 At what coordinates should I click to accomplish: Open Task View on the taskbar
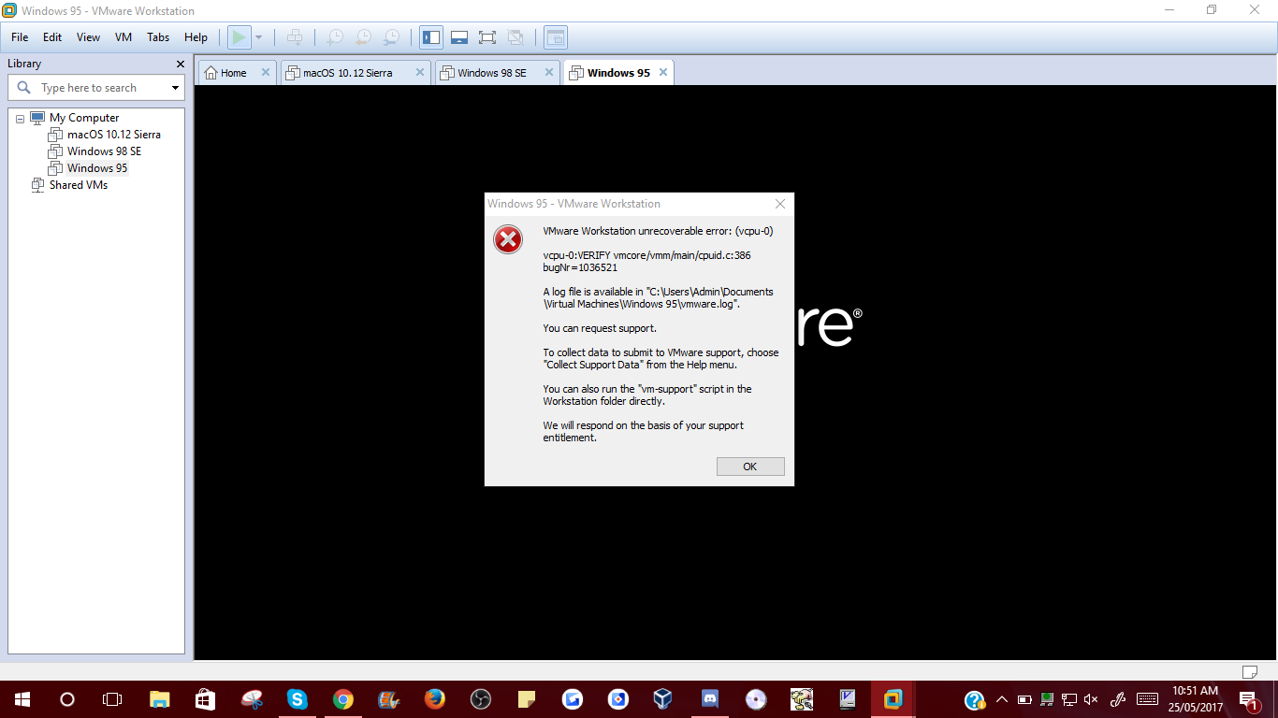coord(112,699)
